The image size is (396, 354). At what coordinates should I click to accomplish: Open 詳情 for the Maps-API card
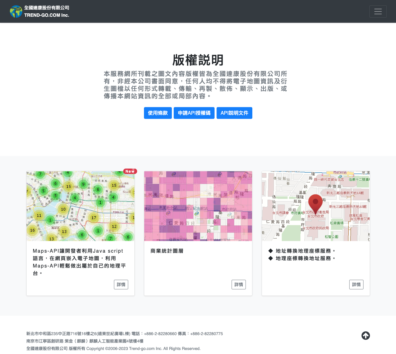coord(121,285)
